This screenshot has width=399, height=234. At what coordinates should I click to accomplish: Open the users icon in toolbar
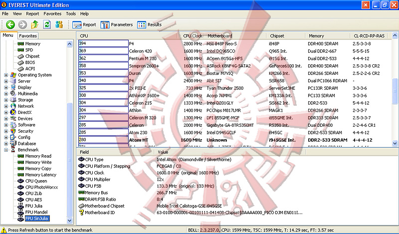(x=59, y=24)
